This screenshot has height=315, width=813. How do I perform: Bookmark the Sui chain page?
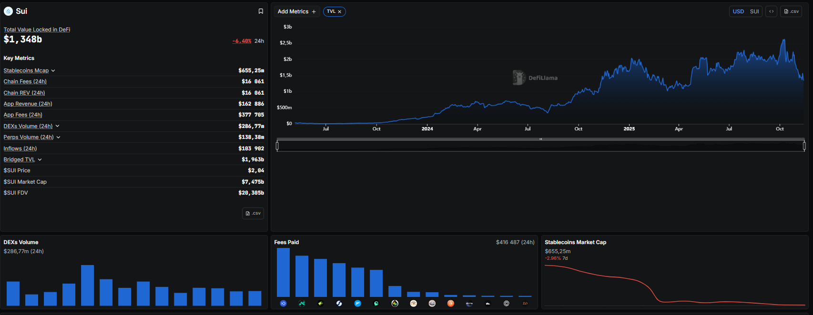point(261,11)
